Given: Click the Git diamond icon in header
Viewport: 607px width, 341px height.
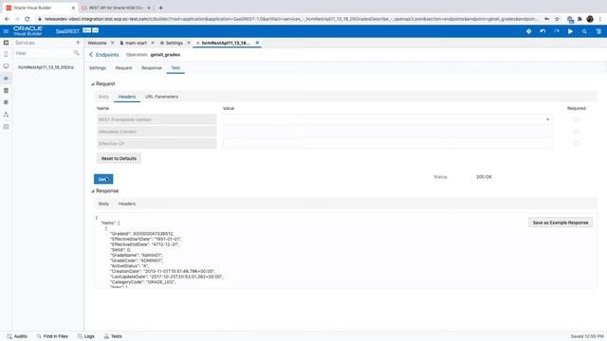Looking at the screenshot, I should pos(529,31).
